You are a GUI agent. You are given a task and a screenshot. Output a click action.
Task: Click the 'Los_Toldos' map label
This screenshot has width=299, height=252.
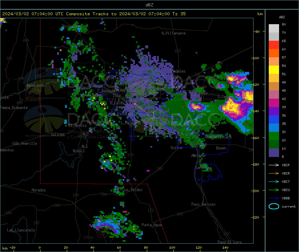click(x=132, y=190)
